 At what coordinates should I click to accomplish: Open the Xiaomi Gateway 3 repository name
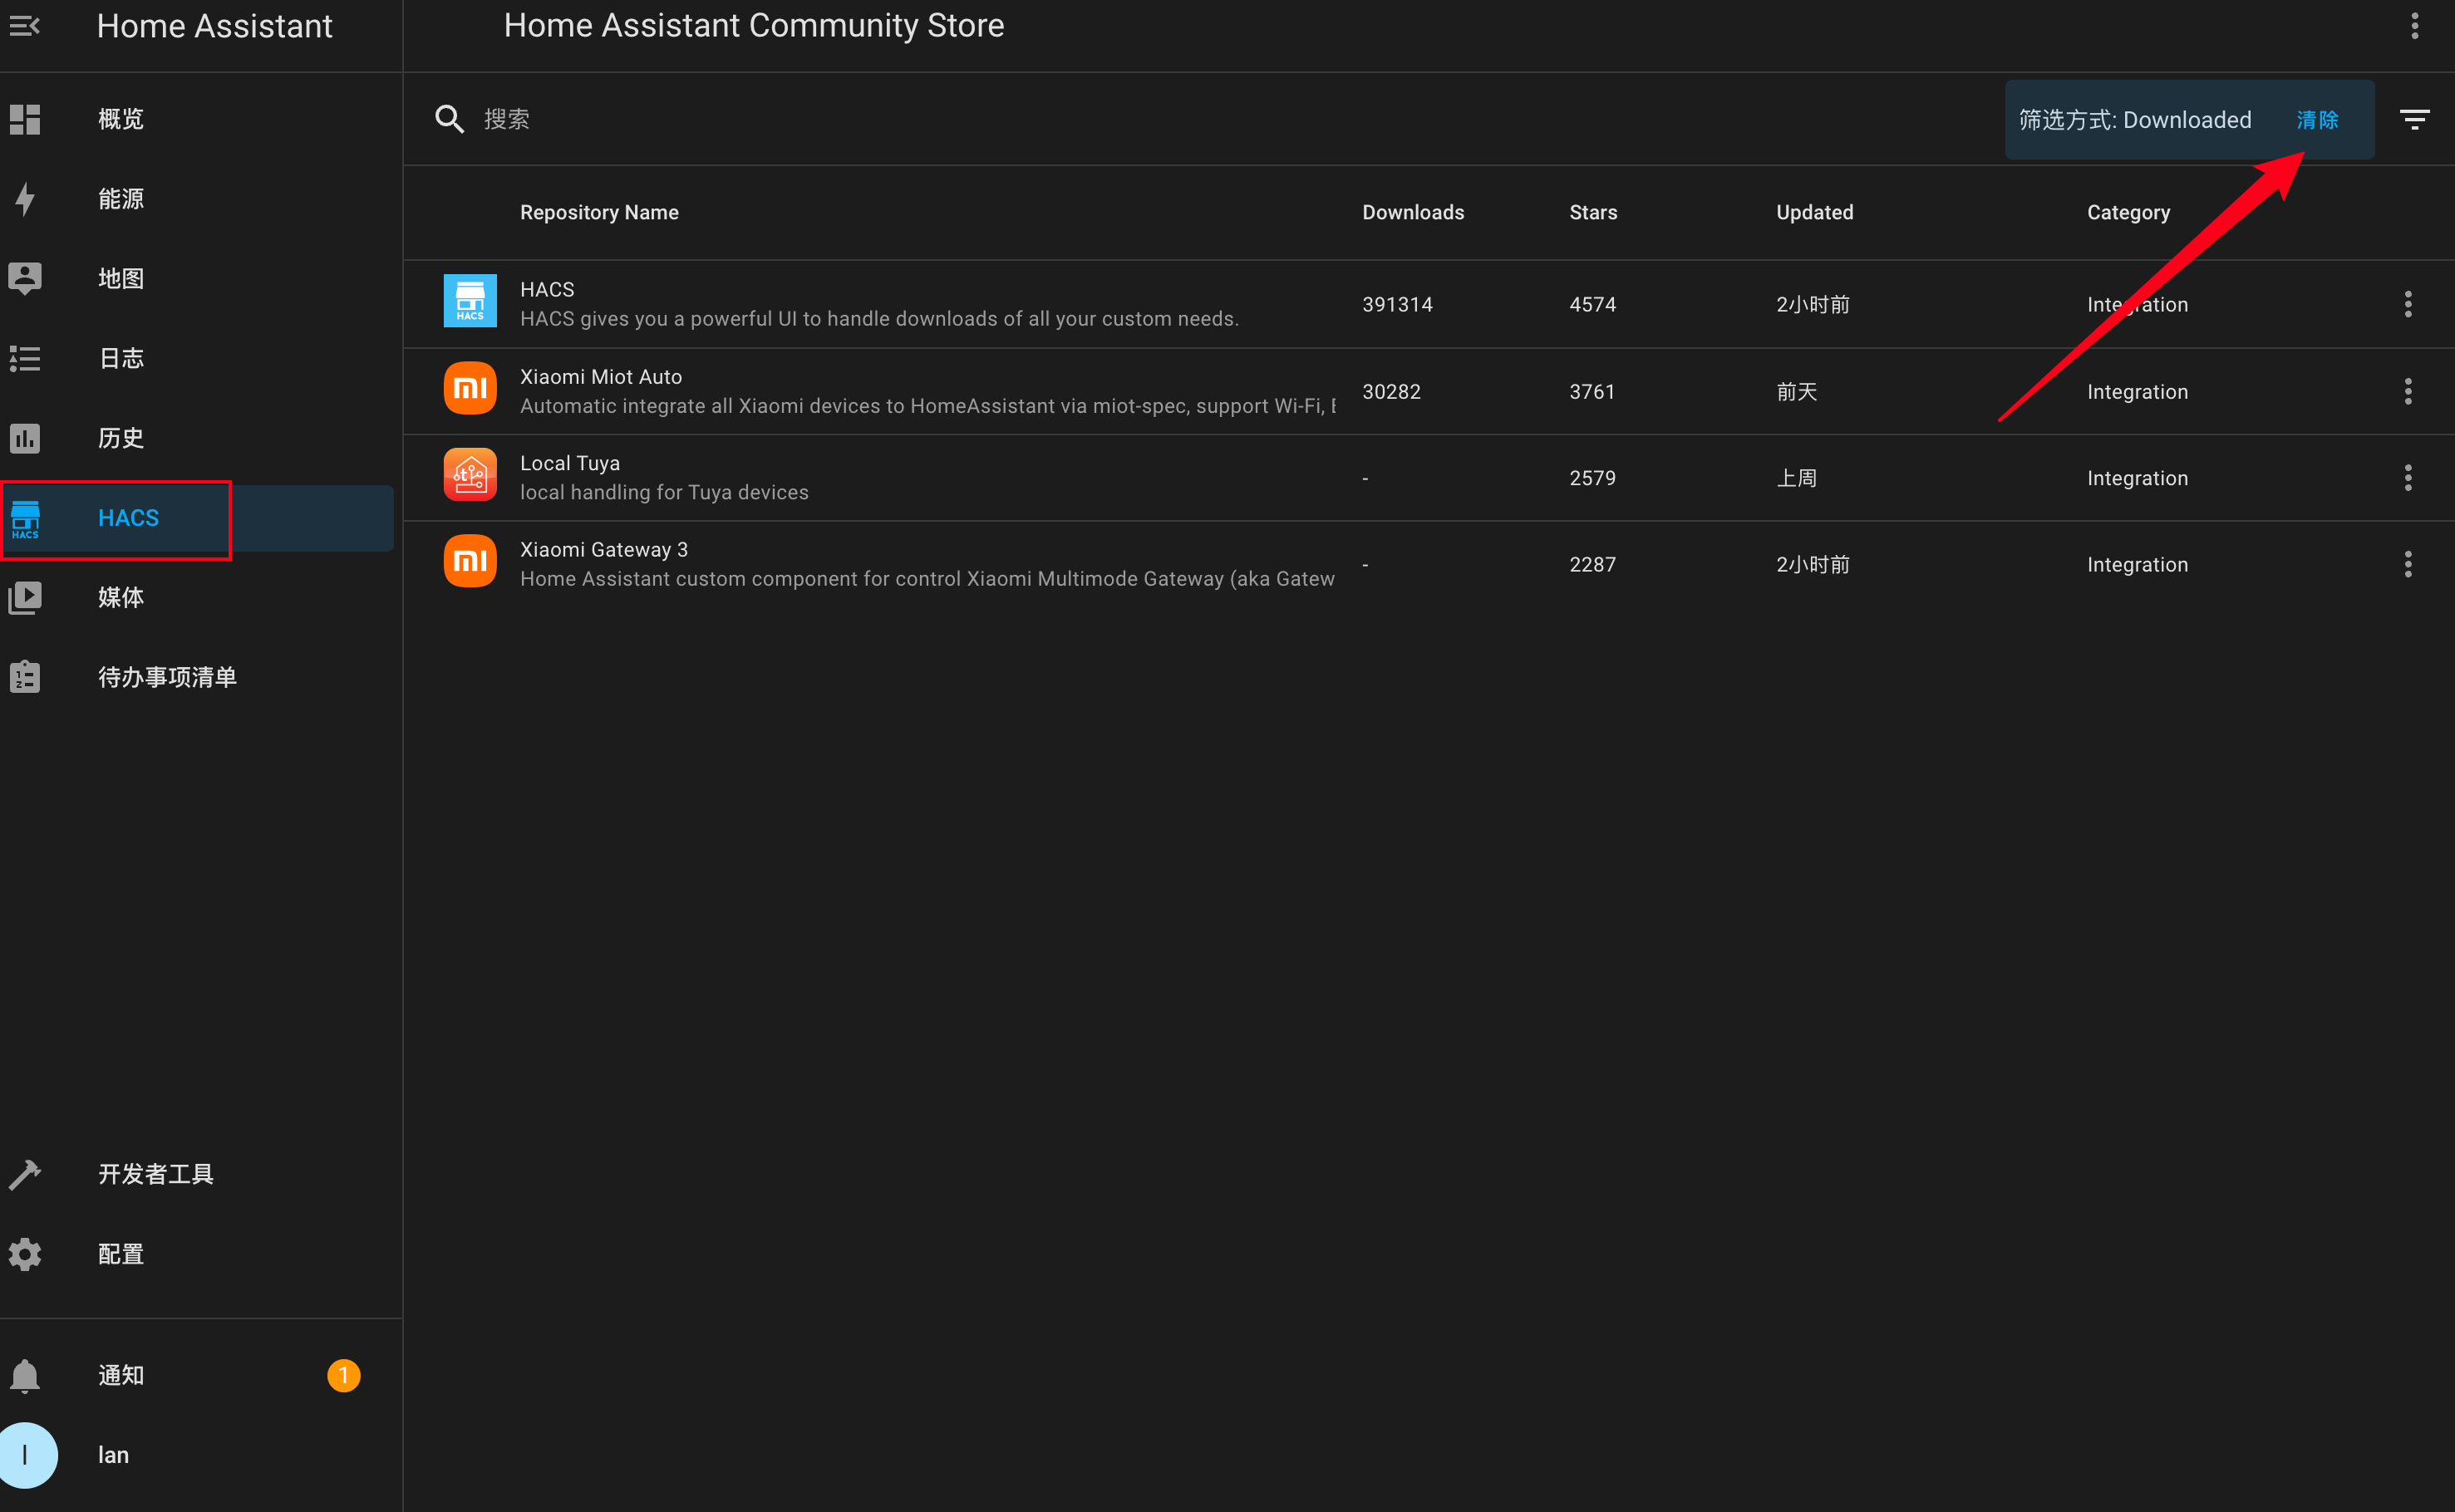pos(604,549)
